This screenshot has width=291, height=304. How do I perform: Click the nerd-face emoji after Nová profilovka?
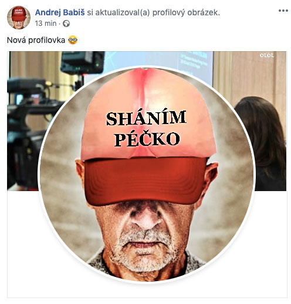click(x=73, y=40)
